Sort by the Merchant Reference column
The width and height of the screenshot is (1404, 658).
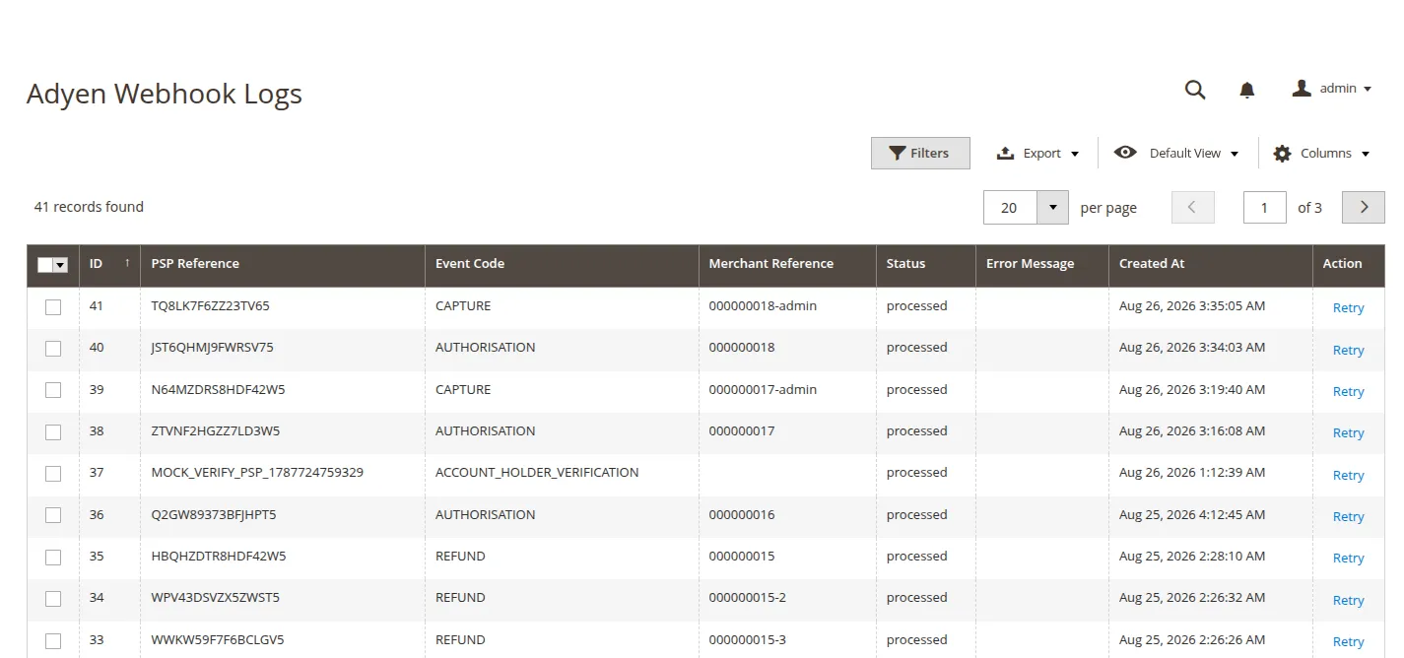[x=787, y=264]
